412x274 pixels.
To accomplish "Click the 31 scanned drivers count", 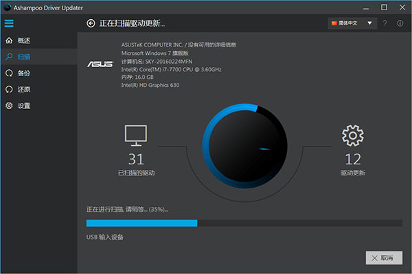I will pyautogui.click(x=136, y=159).
